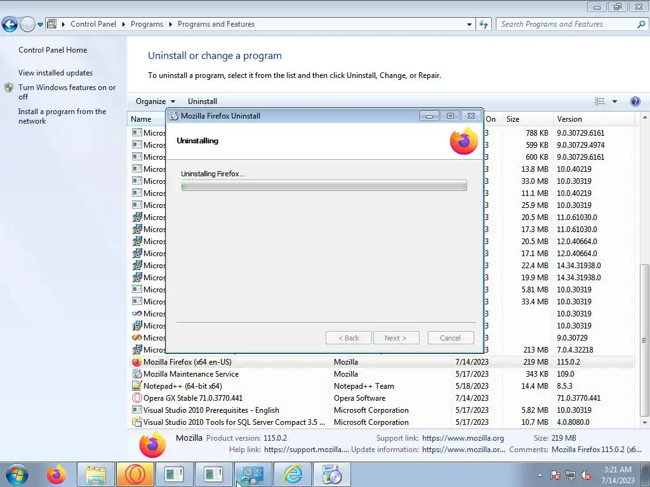The height and width of the screenshot is (487, 650).
Task: Open Internet Explorer from taskbar
Action: click(292, 474)
